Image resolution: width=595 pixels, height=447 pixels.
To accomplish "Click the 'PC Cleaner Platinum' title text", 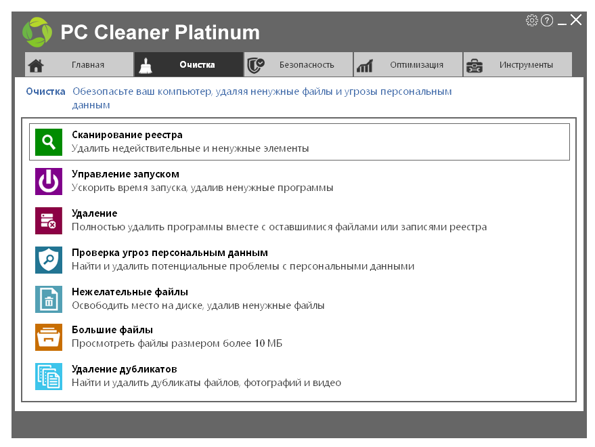I will [160, 33].
